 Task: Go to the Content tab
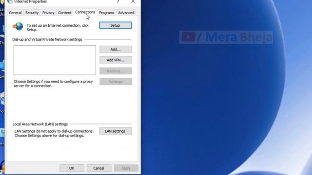tap(65, 13)
